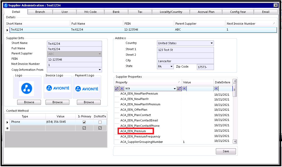The height and width of the screenshot is (167, 282).
Task: Click the Payment Logo Avionté image
Action: (x=87, y=89)
